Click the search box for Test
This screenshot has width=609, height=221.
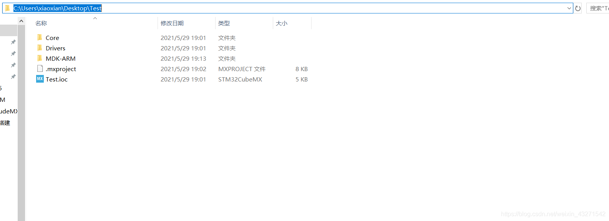tap(598, 8)
